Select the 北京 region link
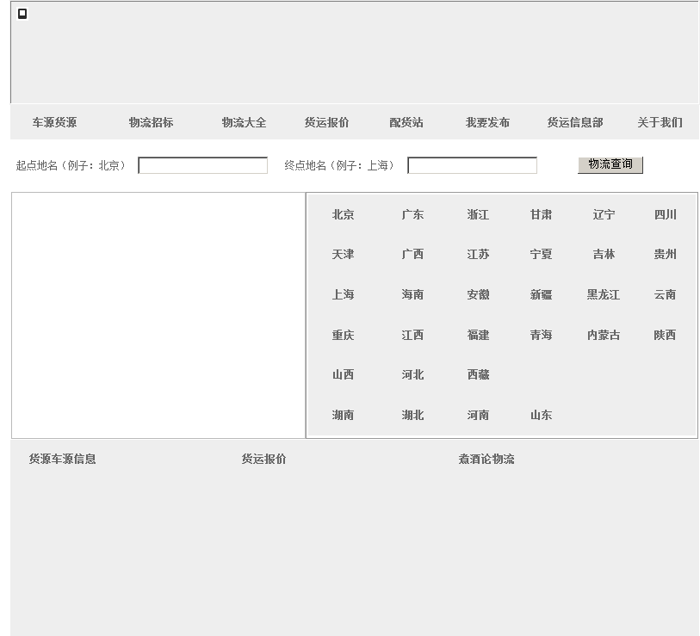Screen dimensions: 700x636 [343, 214]
